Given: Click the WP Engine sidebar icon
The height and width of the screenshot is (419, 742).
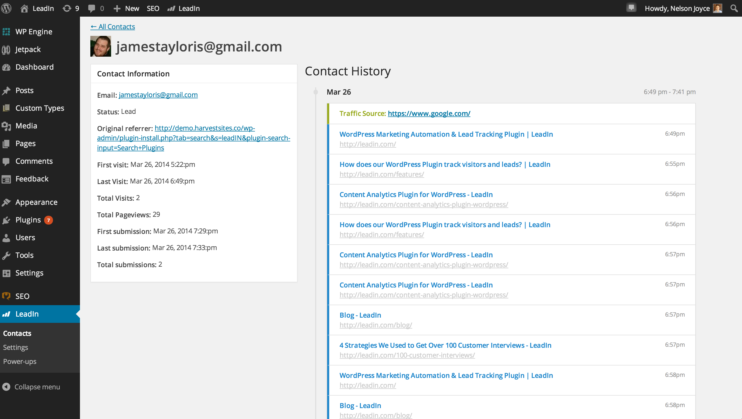Looking at the screenshot, I should [x=6, y=32].
